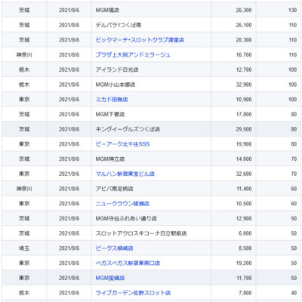
Task: Select the スロットアクロスキコーナ日立駅前店 cell
Action: coord(151,233)
